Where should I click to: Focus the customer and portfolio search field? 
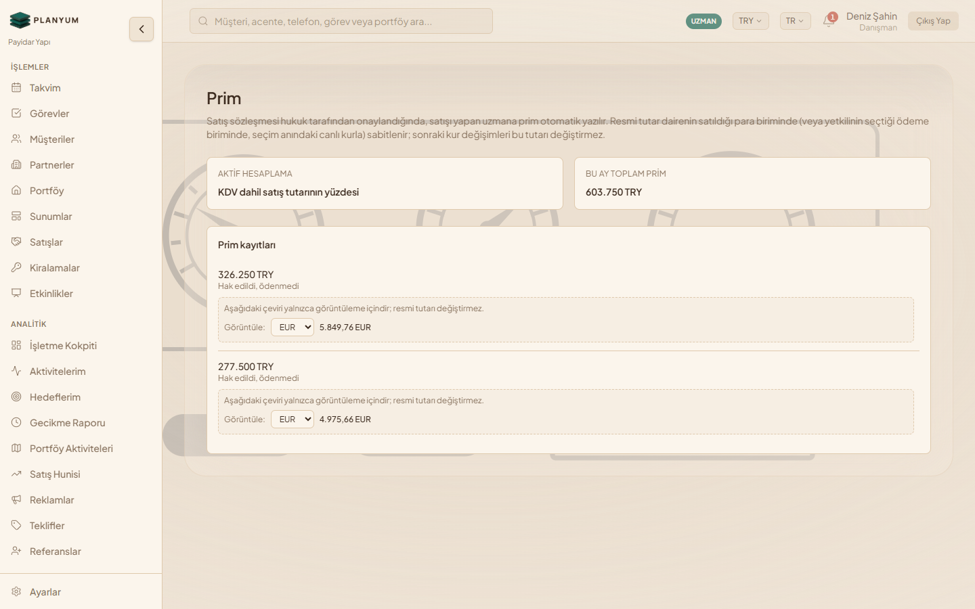(341, 21)
